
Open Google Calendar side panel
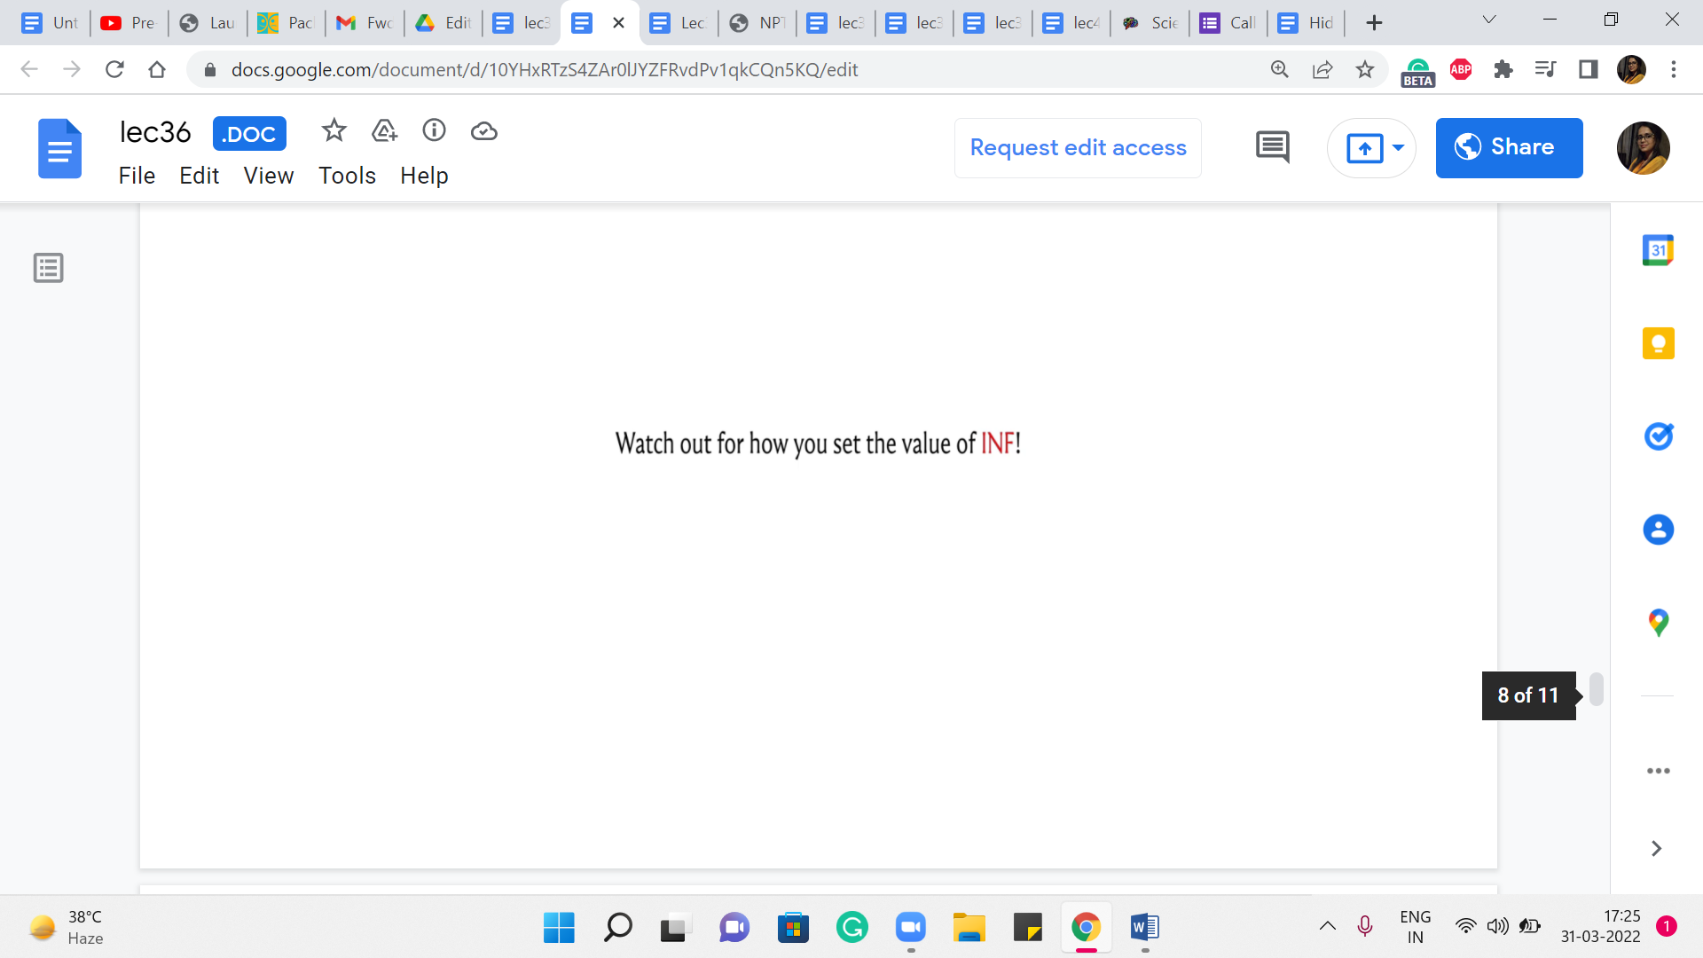point(1658,251)
